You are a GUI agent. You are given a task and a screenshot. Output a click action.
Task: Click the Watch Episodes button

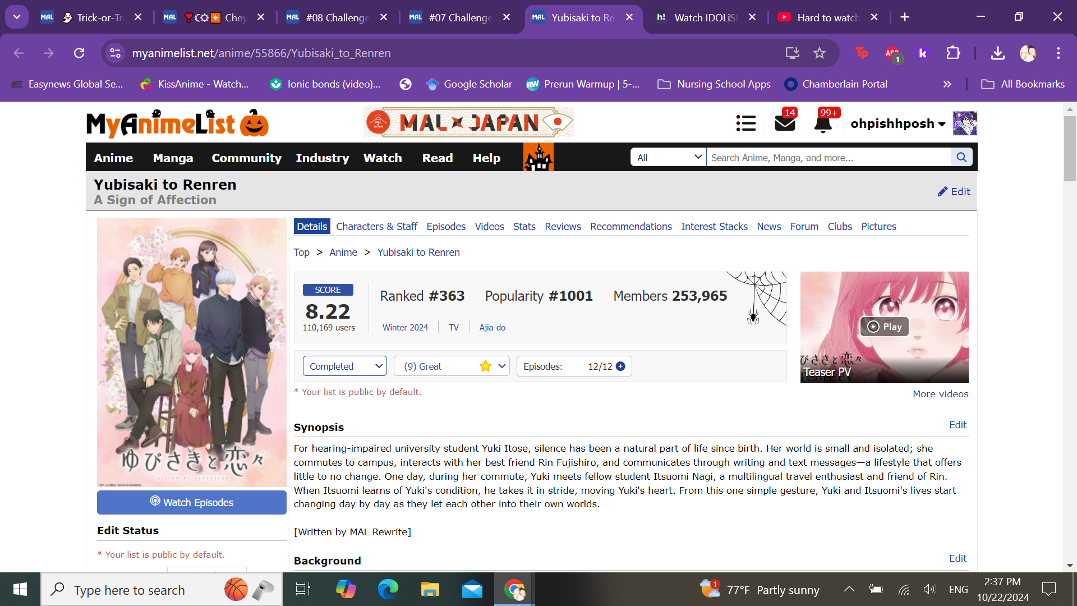192,502
